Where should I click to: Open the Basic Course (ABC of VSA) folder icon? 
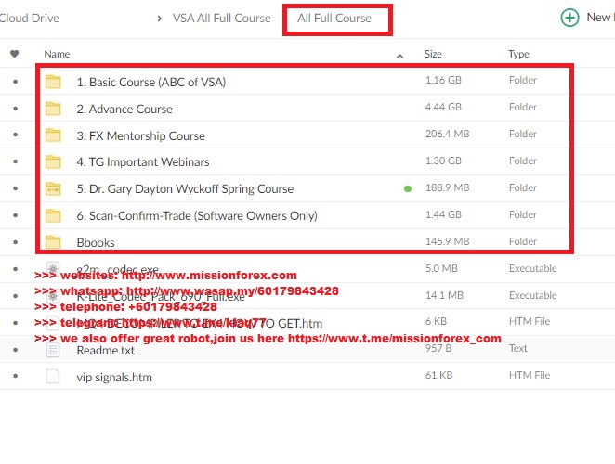coord(53,82)
